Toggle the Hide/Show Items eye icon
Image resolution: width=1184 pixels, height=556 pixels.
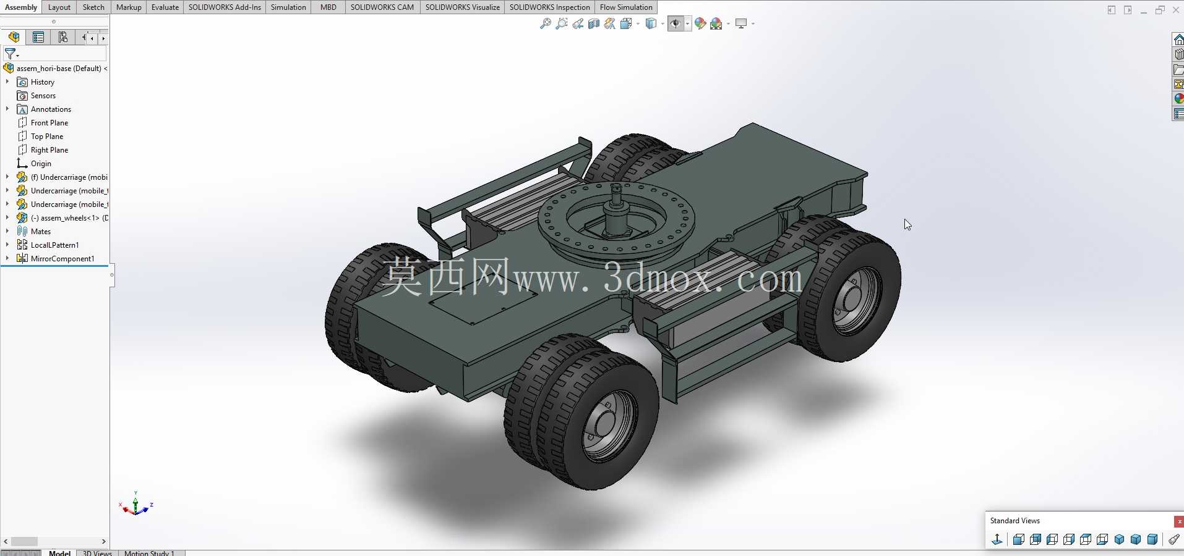click(x=676, y=23)
